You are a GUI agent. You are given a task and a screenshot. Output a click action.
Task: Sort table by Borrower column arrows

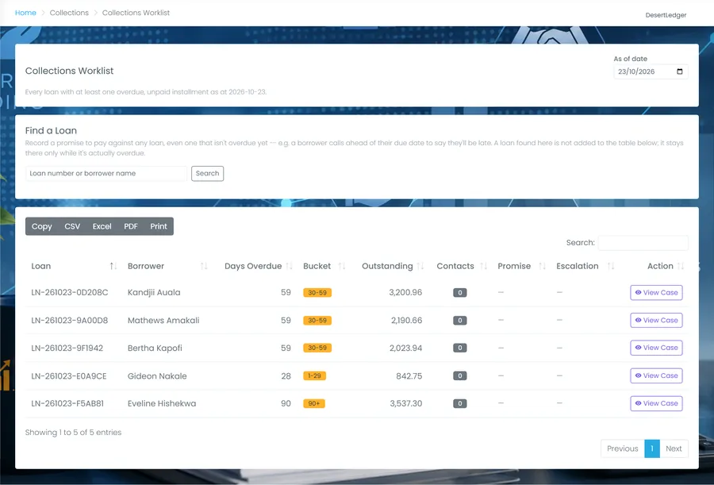(x=204, y=266)
